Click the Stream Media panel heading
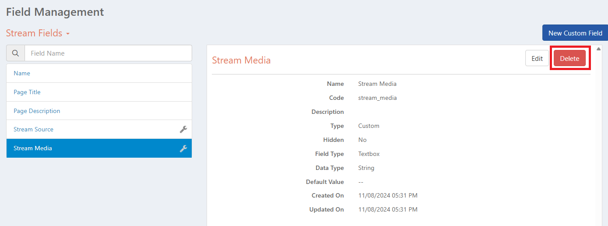Screen dimensions: 608x226 241,60
